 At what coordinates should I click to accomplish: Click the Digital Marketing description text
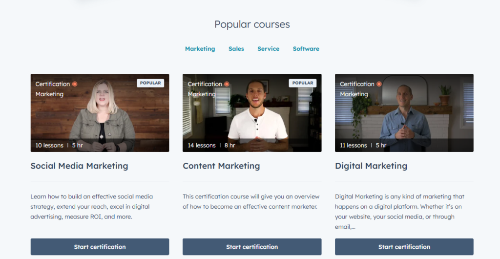[x=399, y=212]
